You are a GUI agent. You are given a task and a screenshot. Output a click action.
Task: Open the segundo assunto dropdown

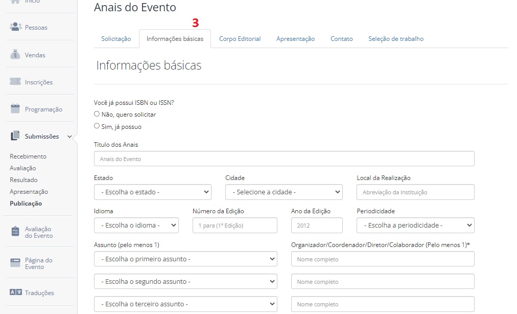[185, 282]
